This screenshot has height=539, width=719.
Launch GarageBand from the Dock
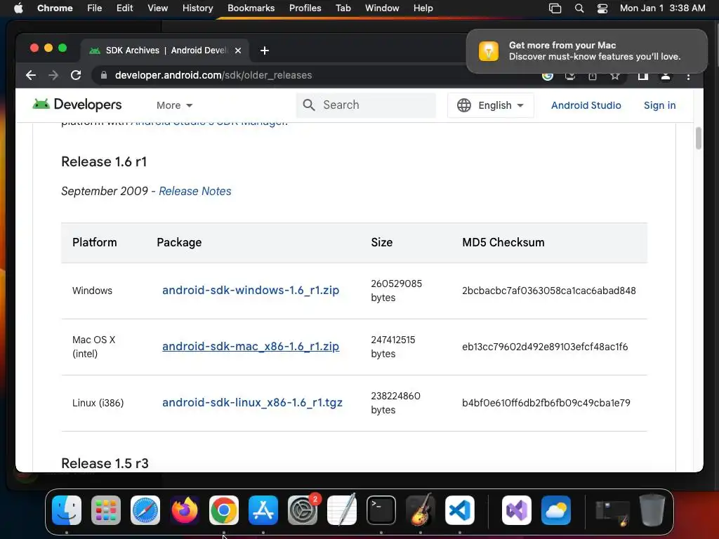[x=421, y=510]
